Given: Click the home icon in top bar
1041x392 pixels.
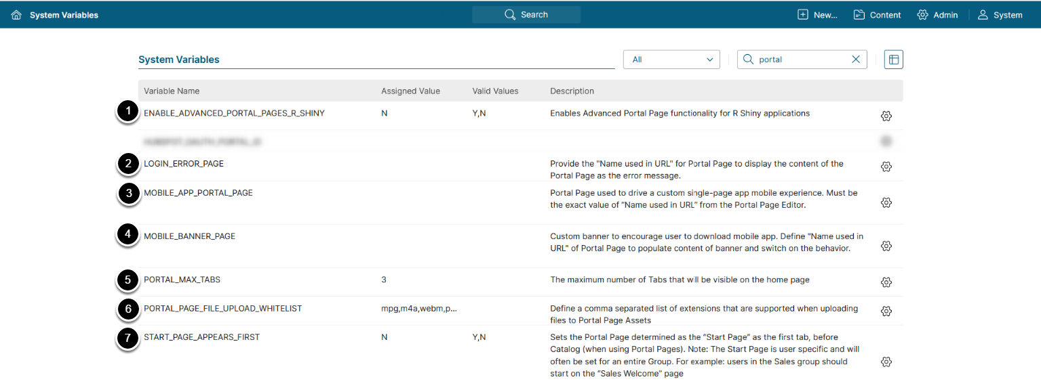Looking at the screenshot, I should (x=16, y=15).
